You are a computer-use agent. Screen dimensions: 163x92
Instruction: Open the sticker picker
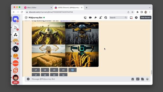143,79
